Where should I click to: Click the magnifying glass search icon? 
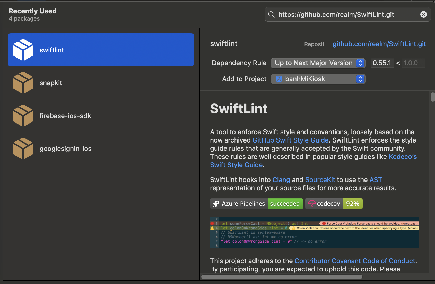point(271,14)
